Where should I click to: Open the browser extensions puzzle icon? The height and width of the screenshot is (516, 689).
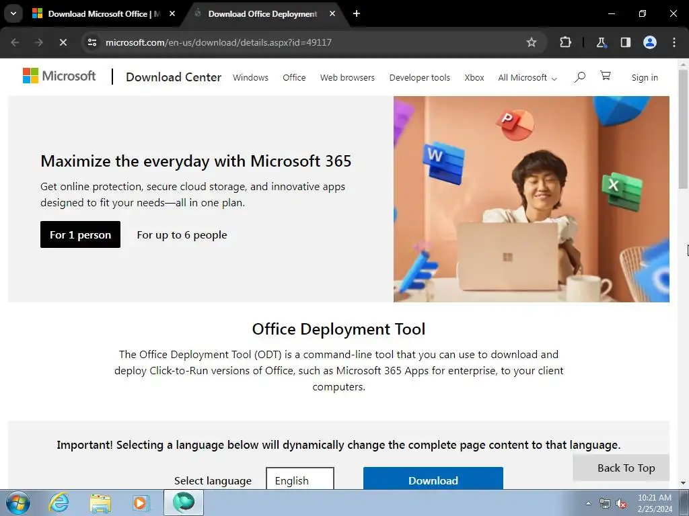click(x=565, y=42)
